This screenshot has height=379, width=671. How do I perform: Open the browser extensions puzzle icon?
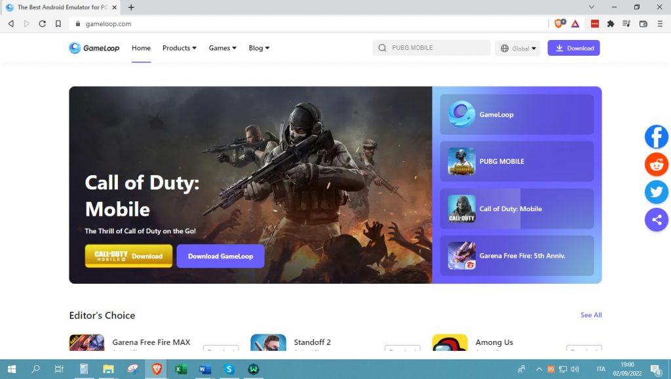pos(611,24)
